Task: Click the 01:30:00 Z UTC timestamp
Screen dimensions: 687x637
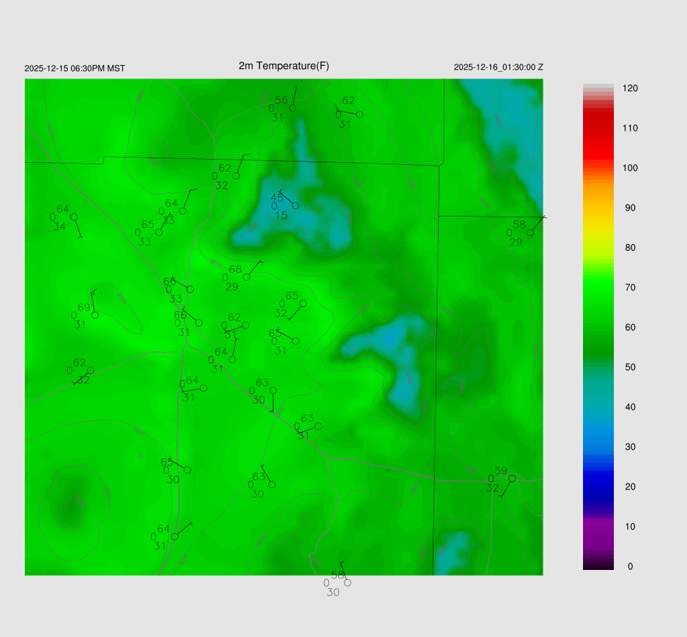Action: [x=498, y=67]
